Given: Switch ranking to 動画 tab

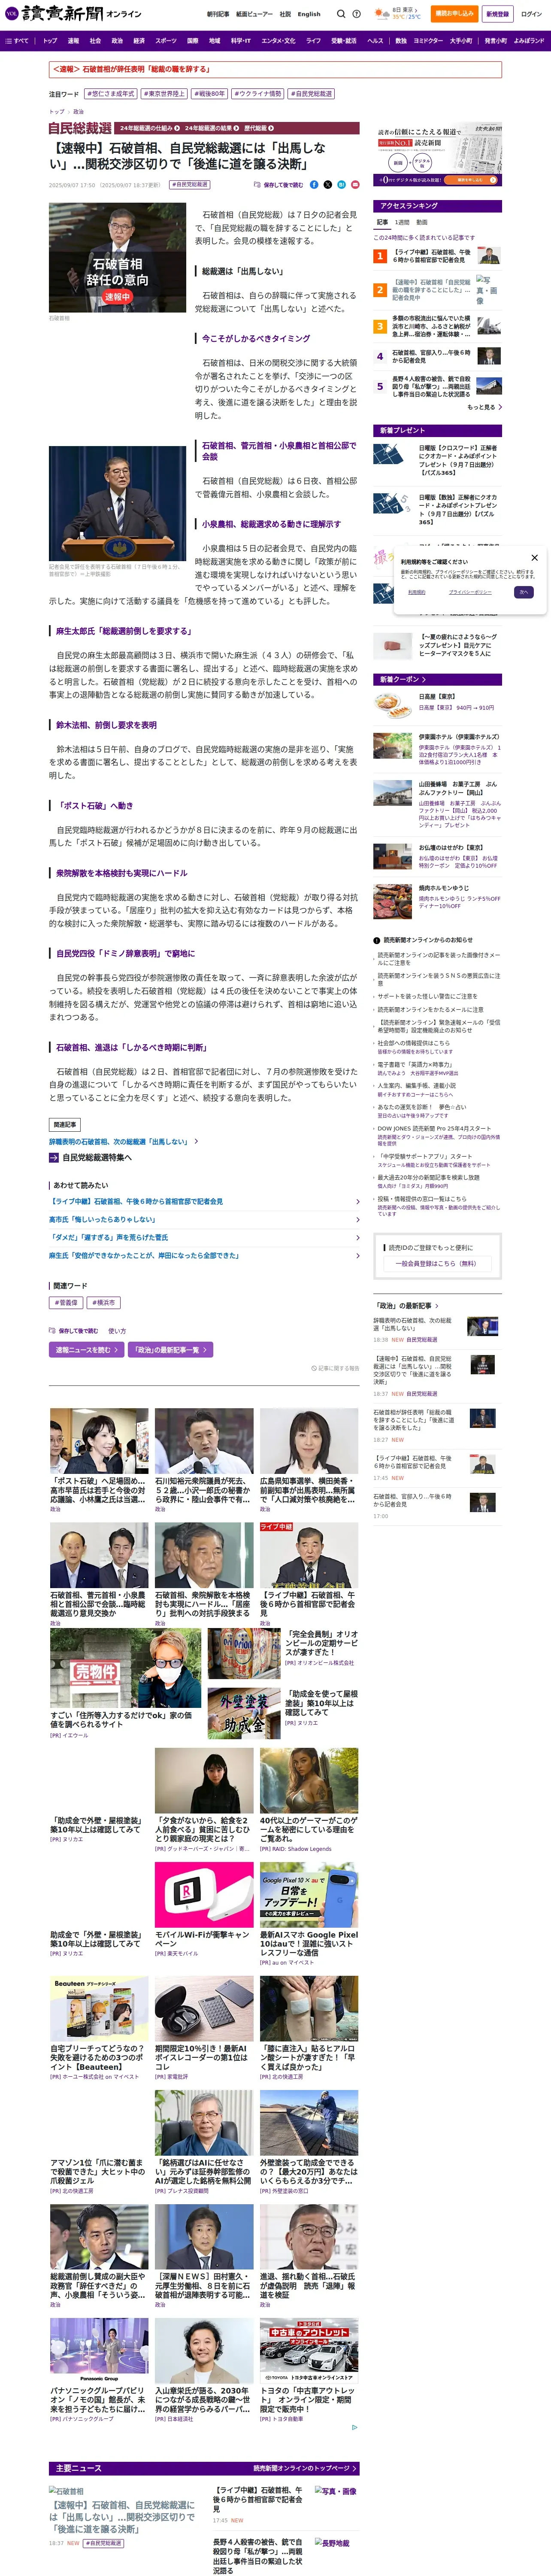Looking at the screenshot, I should (421, 223).
